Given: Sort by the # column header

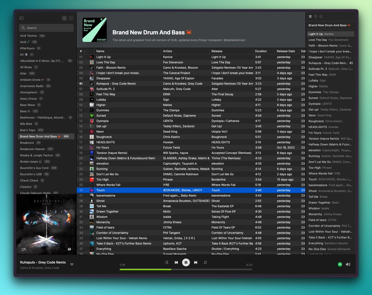Looking at the screenshot, I should pos(81,51).
